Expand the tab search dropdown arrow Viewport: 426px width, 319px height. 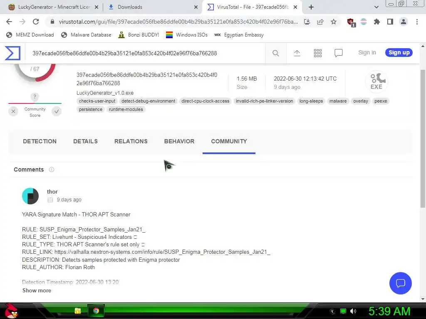(376, 7)
